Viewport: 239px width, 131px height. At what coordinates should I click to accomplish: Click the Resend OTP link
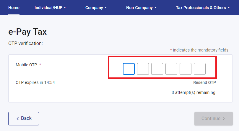tap(204, 82)
